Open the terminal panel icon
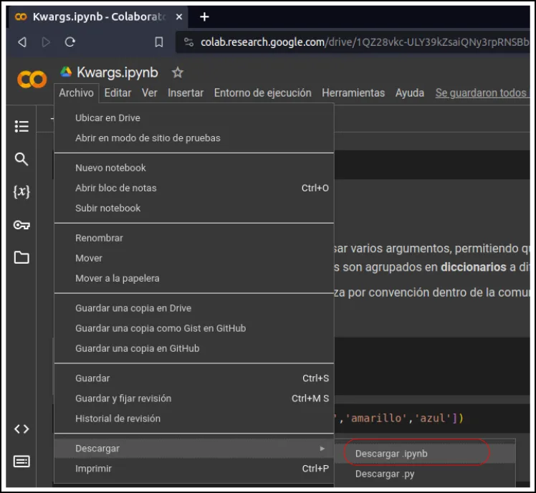536x493 pixels. click(x=21, y=461)
